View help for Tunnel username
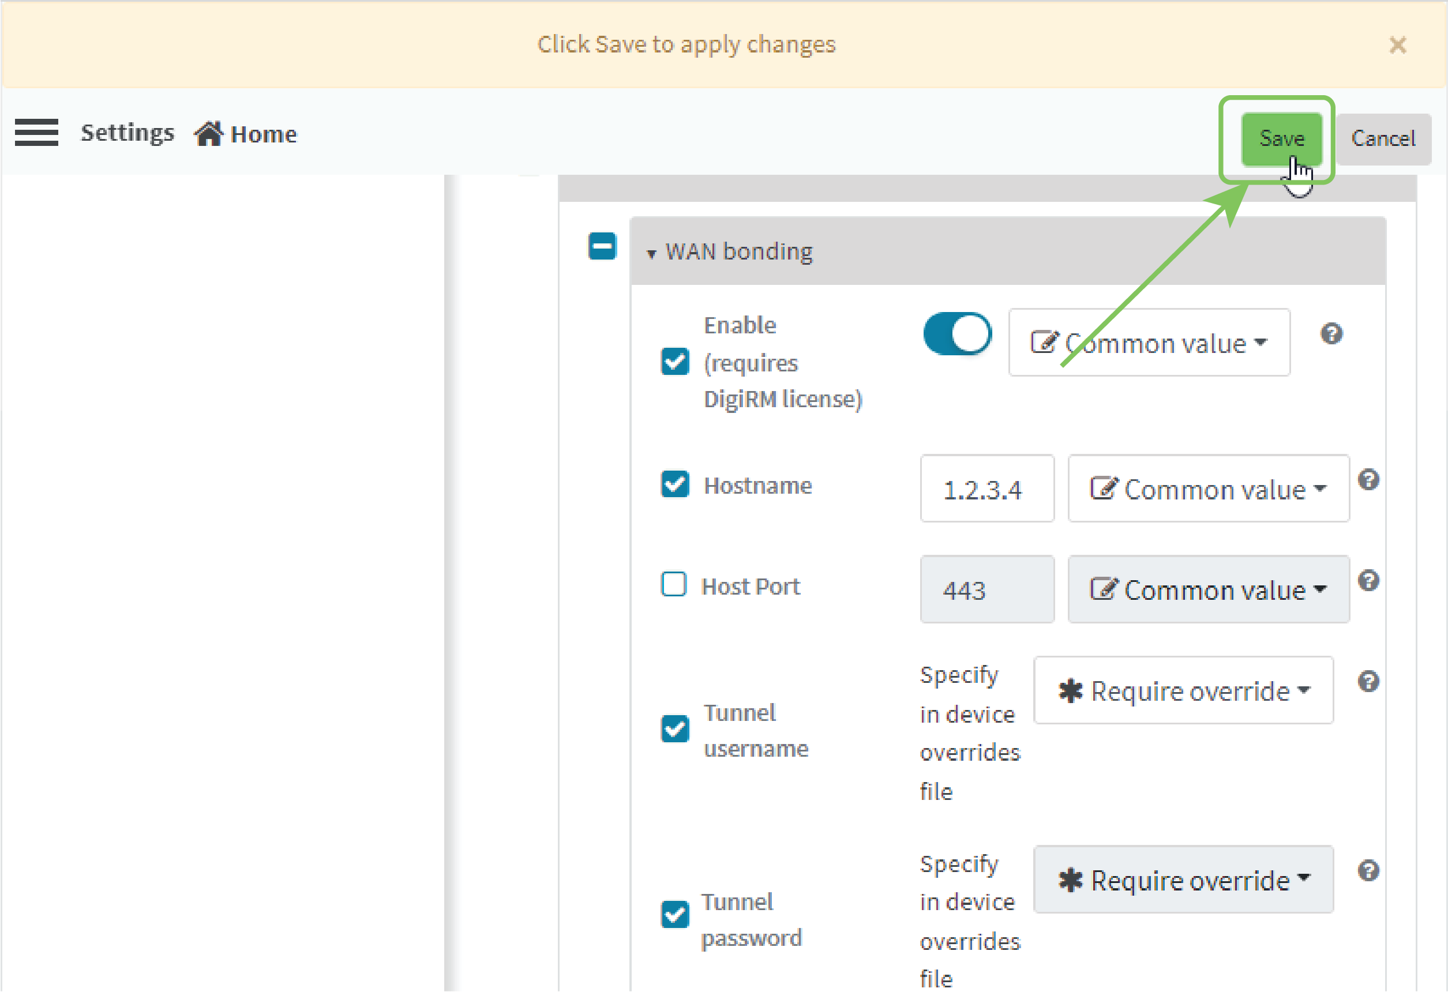 (x=1368, y=681)
